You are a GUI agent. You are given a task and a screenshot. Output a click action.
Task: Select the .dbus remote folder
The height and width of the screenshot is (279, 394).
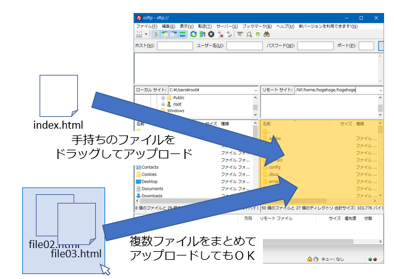(x=270, y=174)
